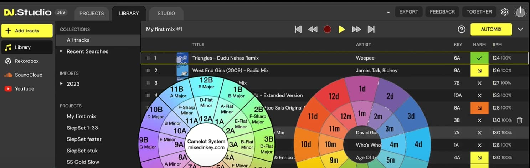The image size is (530, 168).
Task: Click album art of Triangles track
Action: tap(182, 58)
